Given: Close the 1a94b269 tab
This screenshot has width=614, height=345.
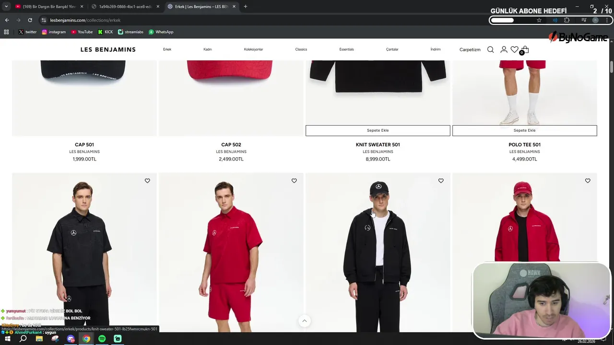Looking at the screenshot, I should click(158, 7).
